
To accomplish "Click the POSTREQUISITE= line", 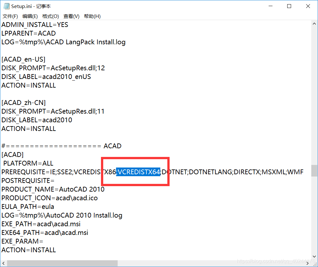I will point(28,181).
